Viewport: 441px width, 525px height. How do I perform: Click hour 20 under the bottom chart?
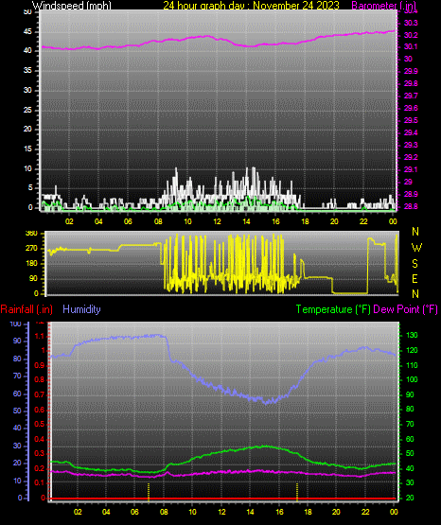tap(336, 512)
